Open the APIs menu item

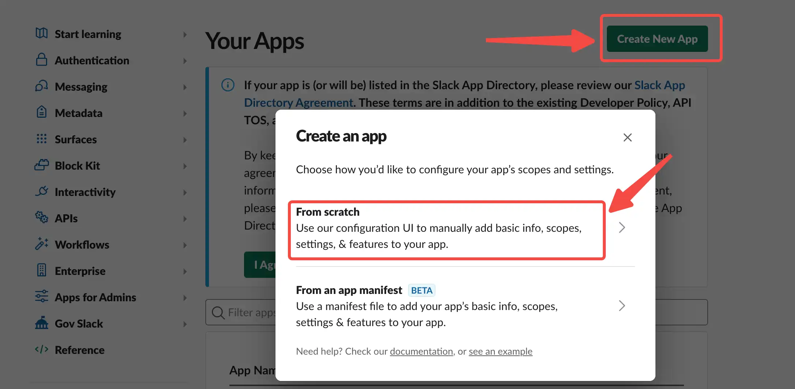(x=66, y=219)
